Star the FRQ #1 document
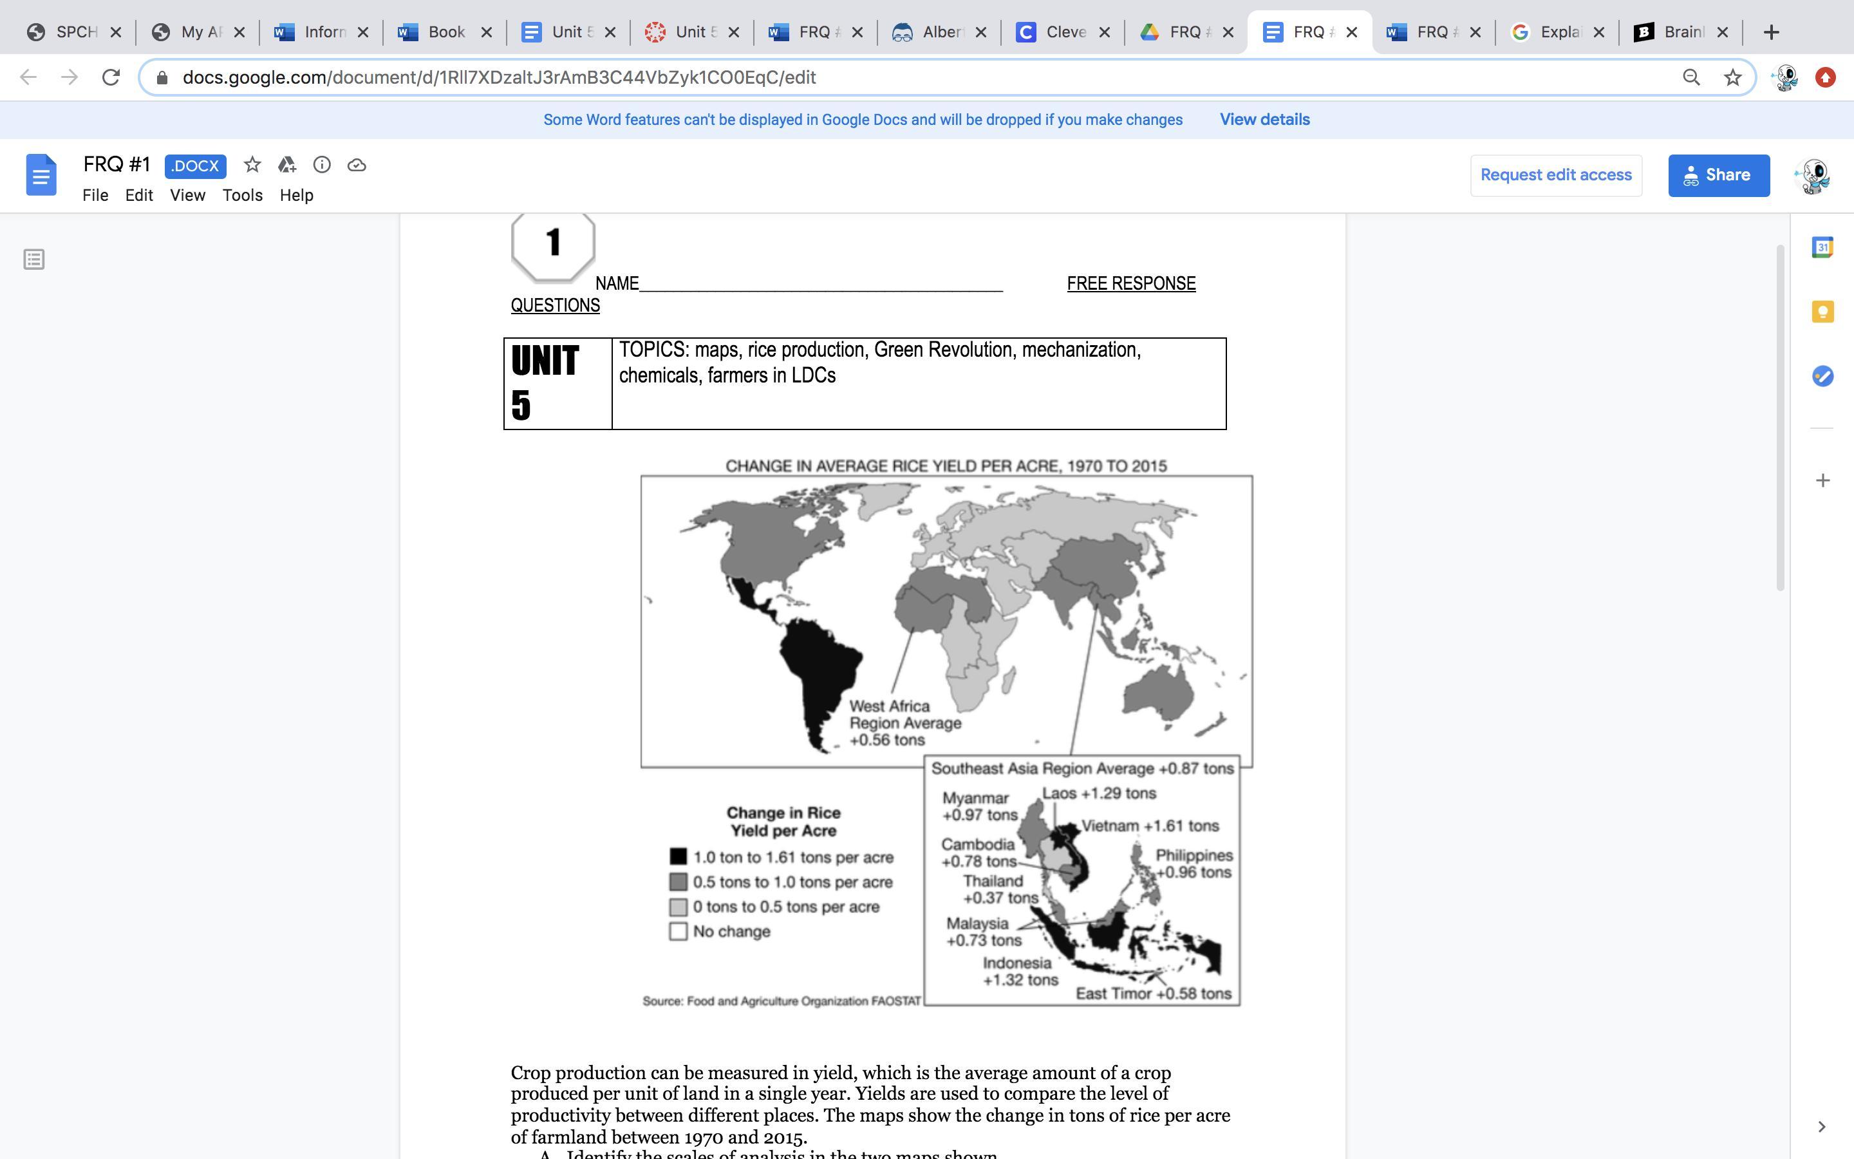Screen dimensions: 1854x1159 pos(252,165)
